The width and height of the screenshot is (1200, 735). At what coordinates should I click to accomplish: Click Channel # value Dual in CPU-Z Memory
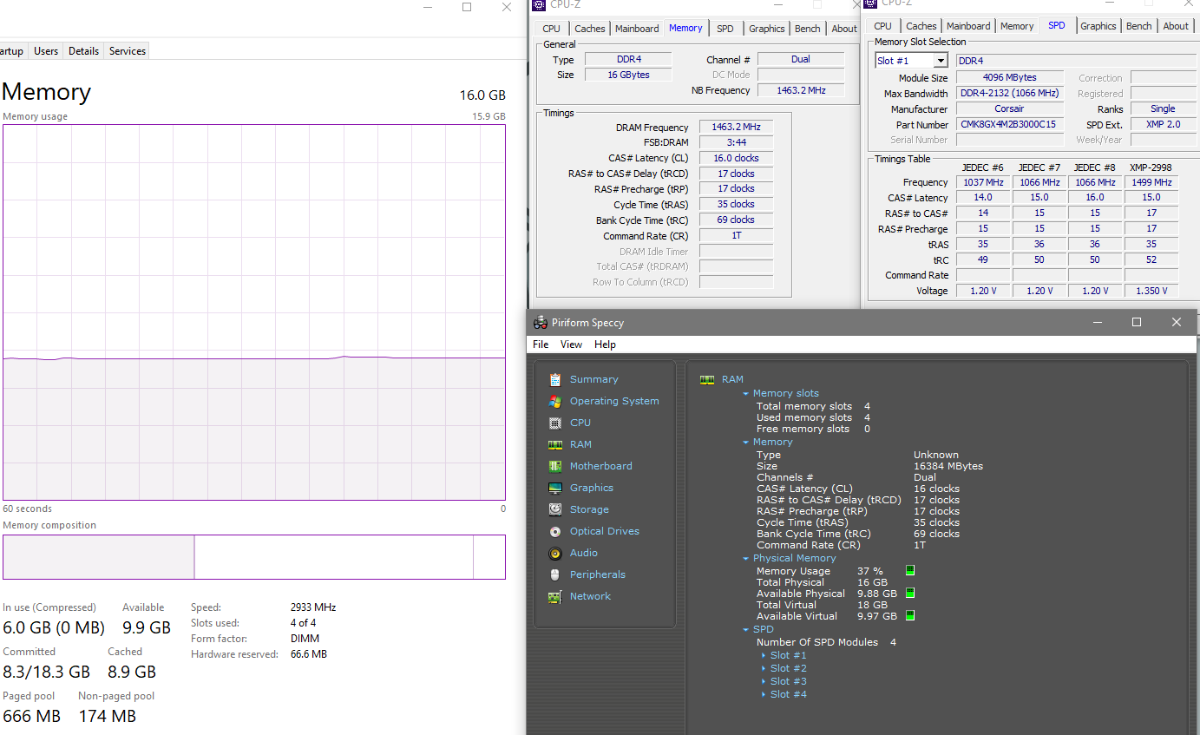tap(801, 59)
